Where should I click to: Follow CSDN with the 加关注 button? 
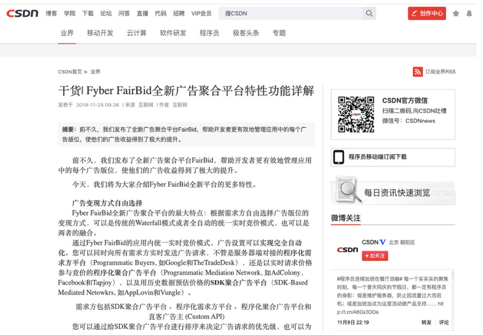pos(374,256)
